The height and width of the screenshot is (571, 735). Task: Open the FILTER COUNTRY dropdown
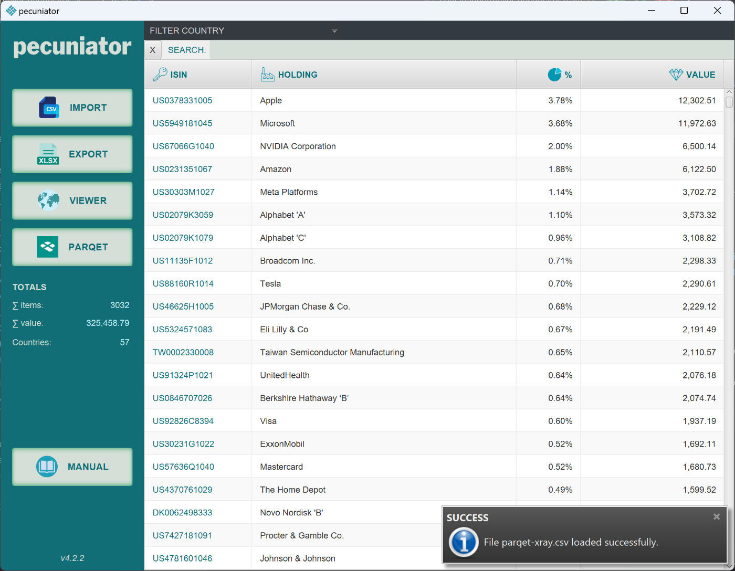(334, 30)
